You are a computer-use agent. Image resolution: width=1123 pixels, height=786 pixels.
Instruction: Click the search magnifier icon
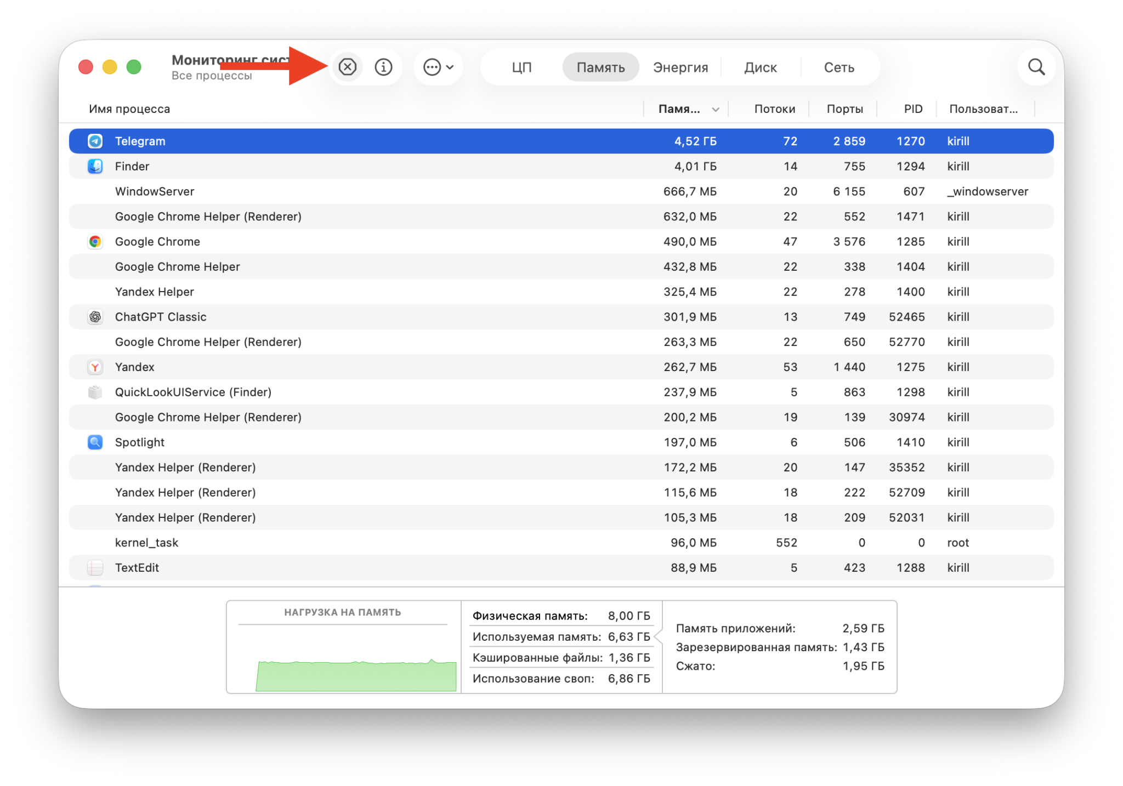pyautogui.click(x=1036, y=67)
